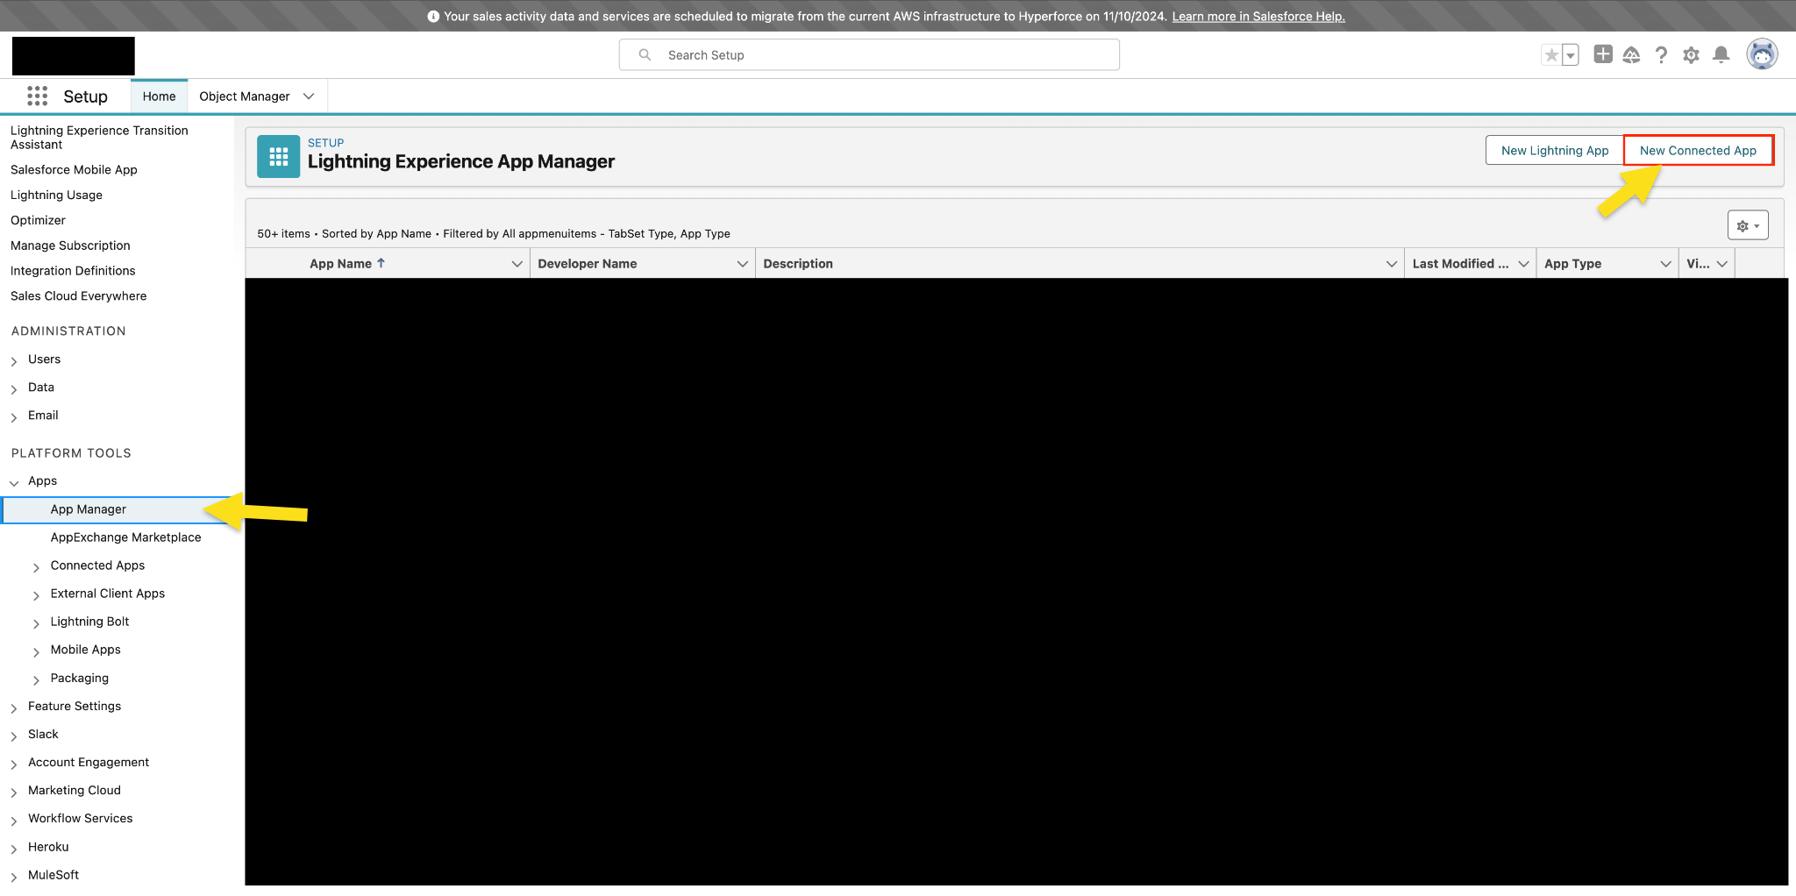Expand the Marketing Cloud node
Screen dimensions: 1796x896
point(14,791)
